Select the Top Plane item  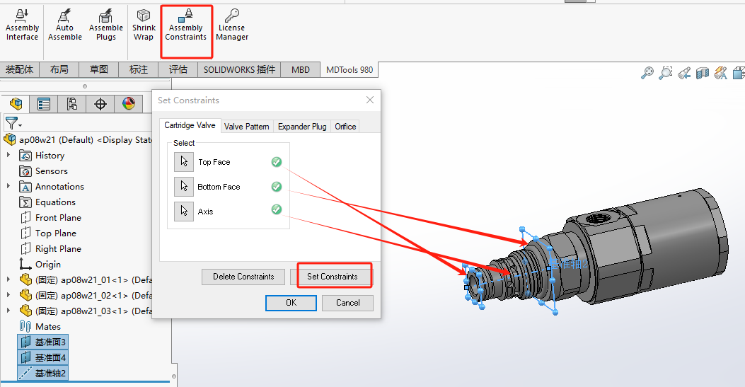[x=48, y=233]
